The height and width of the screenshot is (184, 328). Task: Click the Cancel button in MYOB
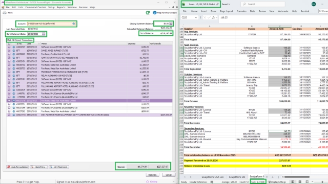[x=169, y=175]
